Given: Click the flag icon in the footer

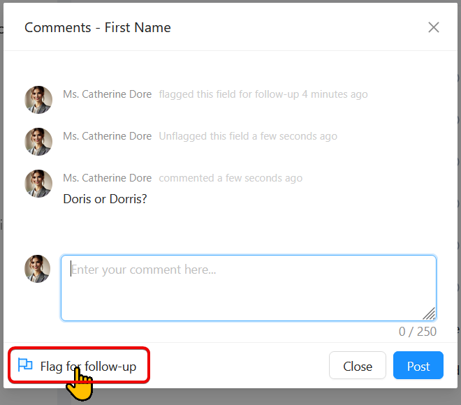Looking at the screenshot, I should pyautogui.click(x=25, y=365).
